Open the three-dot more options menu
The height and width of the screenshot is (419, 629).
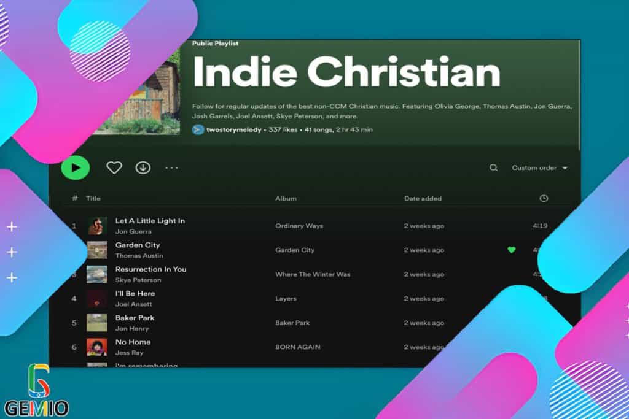pos(172,167)
